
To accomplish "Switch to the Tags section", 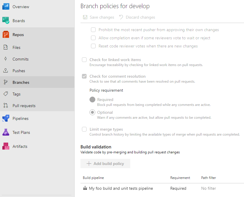I will (16, 94).
